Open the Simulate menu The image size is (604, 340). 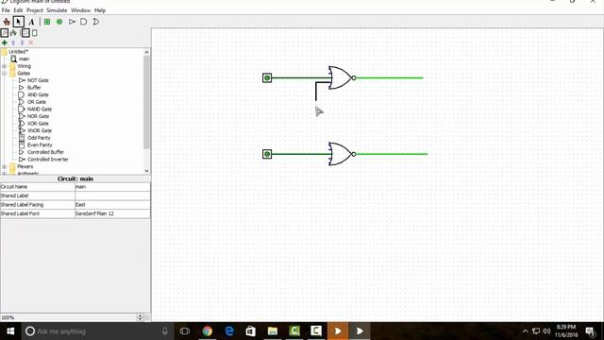coord(57,10)
